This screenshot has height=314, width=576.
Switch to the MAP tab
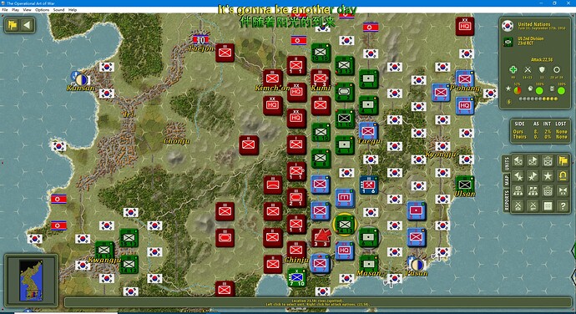click(507, 180)
